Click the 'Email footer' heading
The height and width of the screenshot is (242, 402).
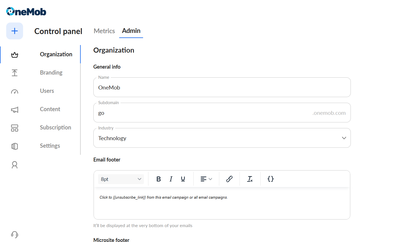point(107,160)
